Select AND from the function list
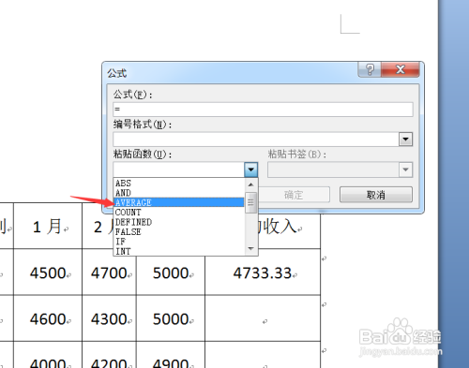The width and height of the screenshot is (469, 368). (x=179, y=193)
